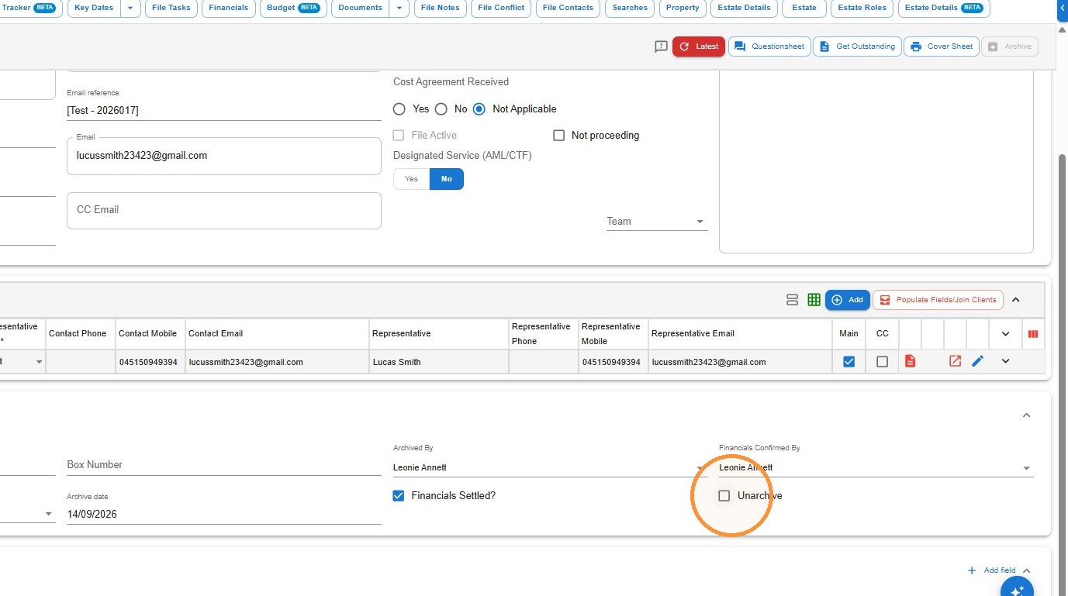Open the File Notes tab
1068x596 pixels.
click(441, 8)
